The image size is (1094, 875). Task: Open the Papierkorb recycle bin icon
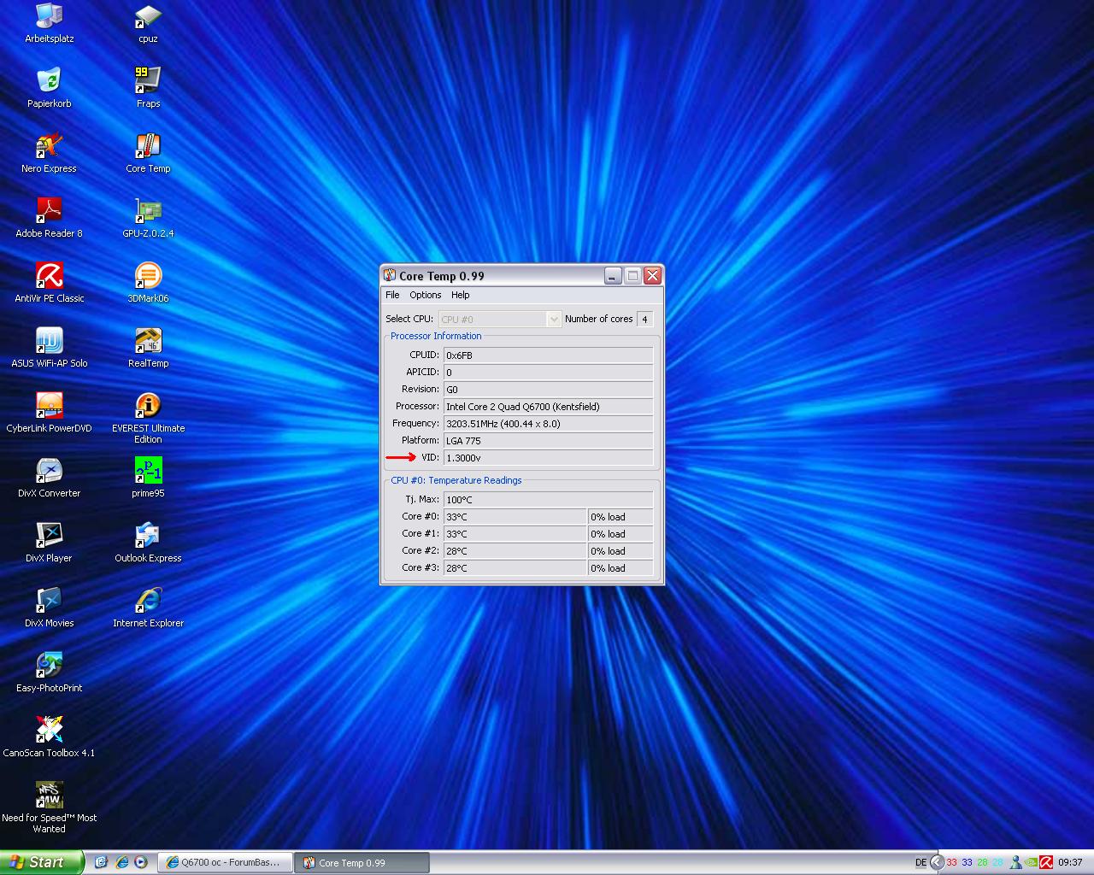[49, 88]
